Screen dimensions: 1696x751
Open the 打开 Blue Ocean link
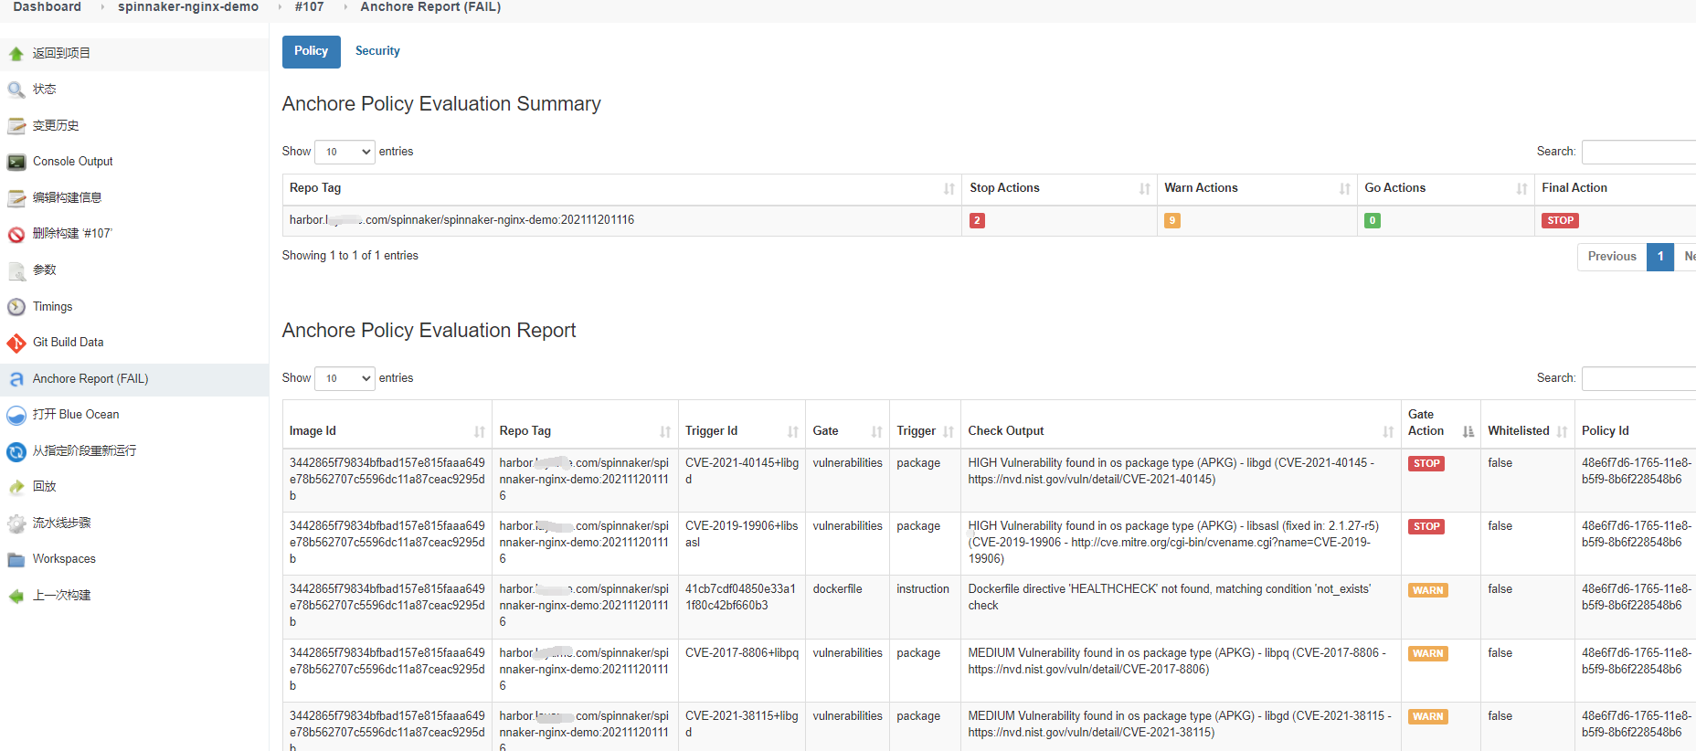[x=76, y=415]
